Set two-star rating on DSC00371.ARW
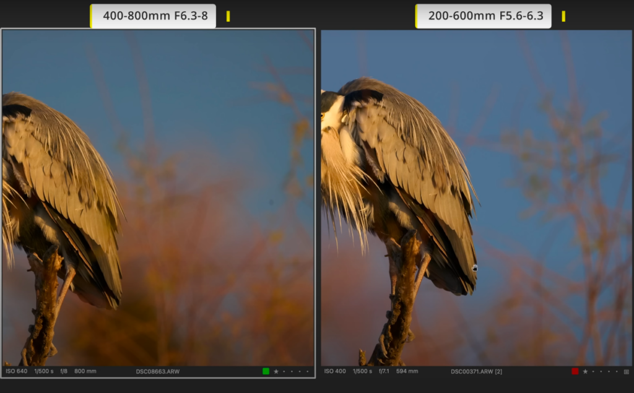 tap(593, 371)
